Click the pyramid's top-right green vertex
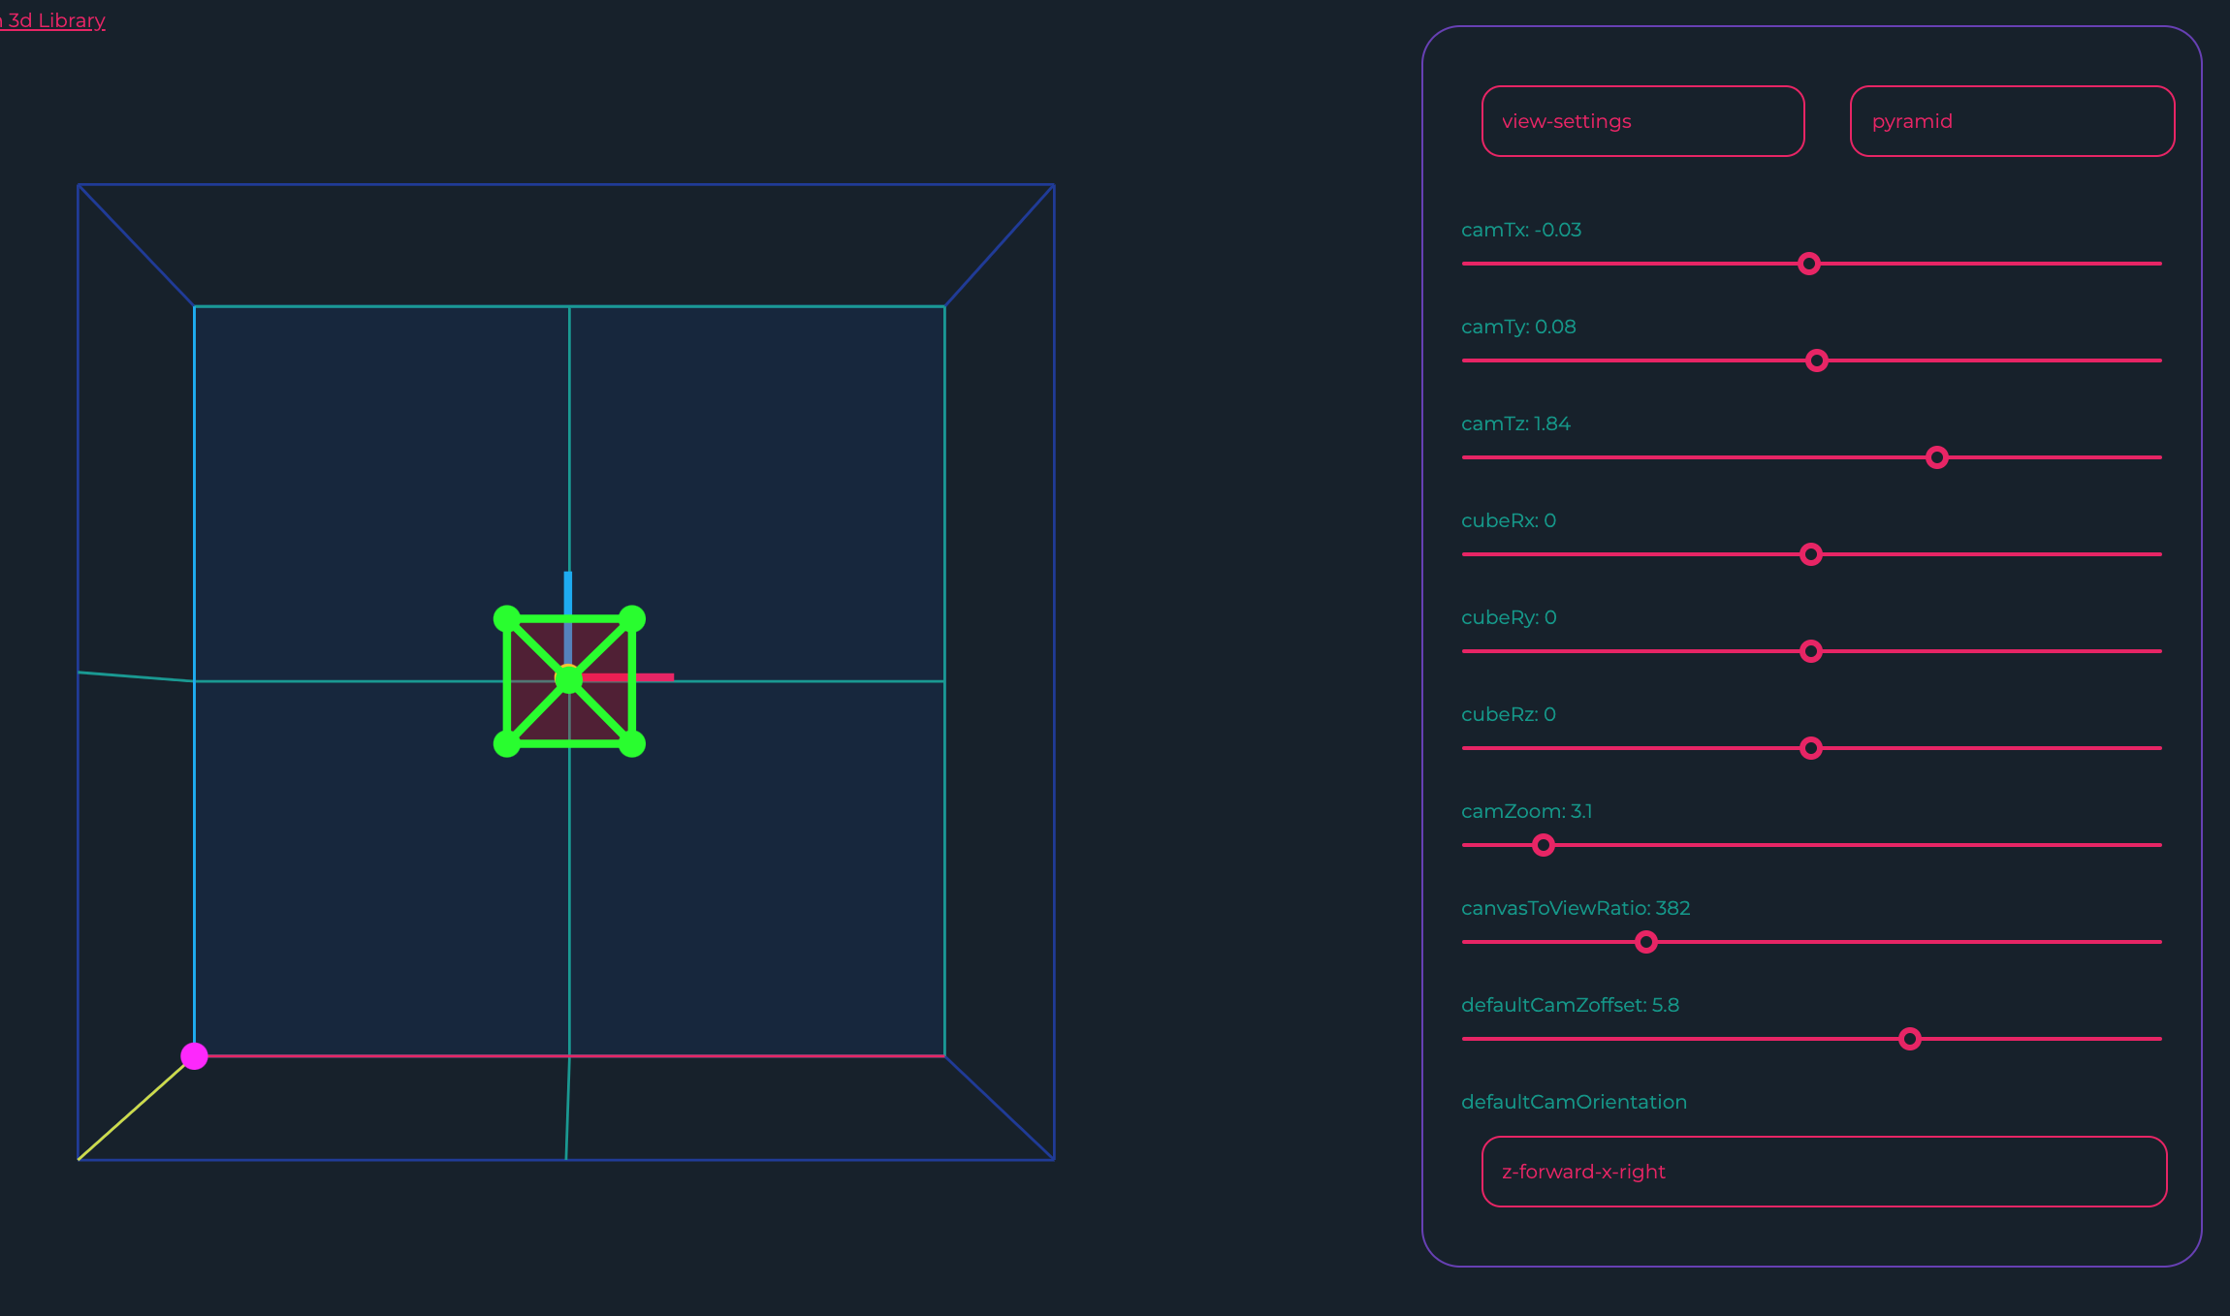The height and width of the screenshot is (1316, 2230). tap(632, 618)
